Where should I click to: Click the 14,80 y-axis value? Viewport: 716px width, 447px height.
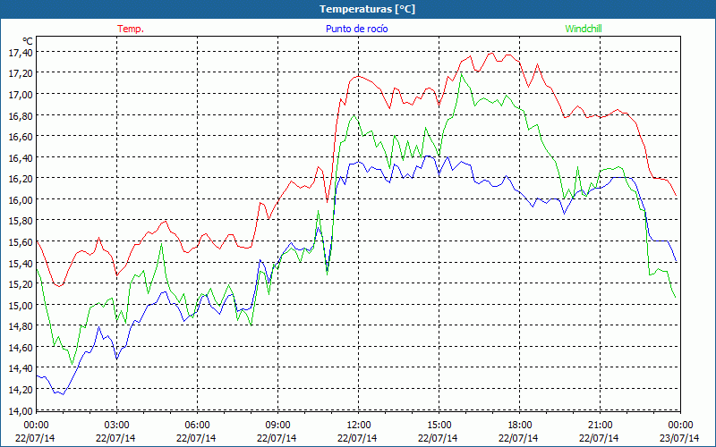(x=21, y=326)
